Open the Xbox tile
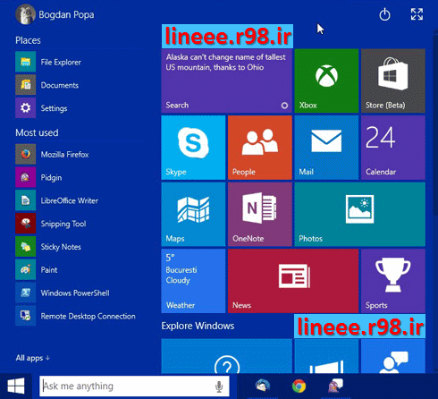Viewport: 438px width, 399px height. (x=326, y=81)
